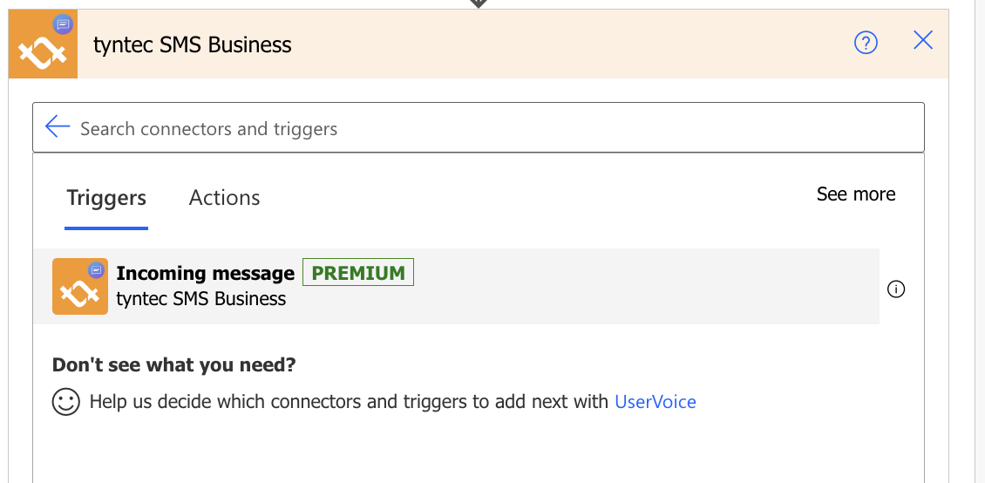Click the chat badge on header logo
This screenshot has width=985, height=483.
(63, 24)
